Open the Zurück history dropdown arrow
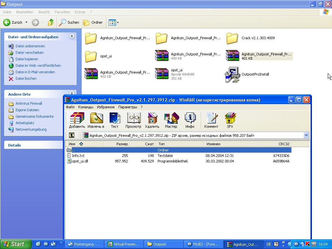This screenshot has height=249, width=332. click(27, 22)
